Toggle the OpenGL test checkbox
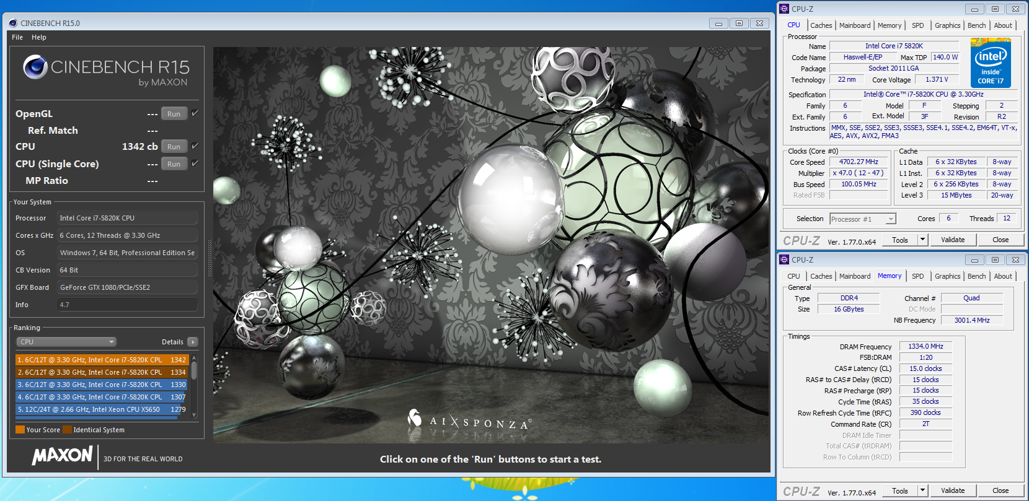Screen dimensions: 1029x501 (x=195, y=113)
